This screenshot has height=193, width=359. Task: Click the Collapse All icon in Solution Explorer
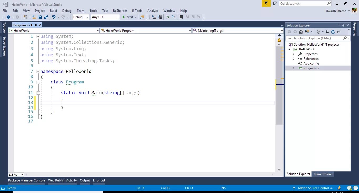[339, 32]
